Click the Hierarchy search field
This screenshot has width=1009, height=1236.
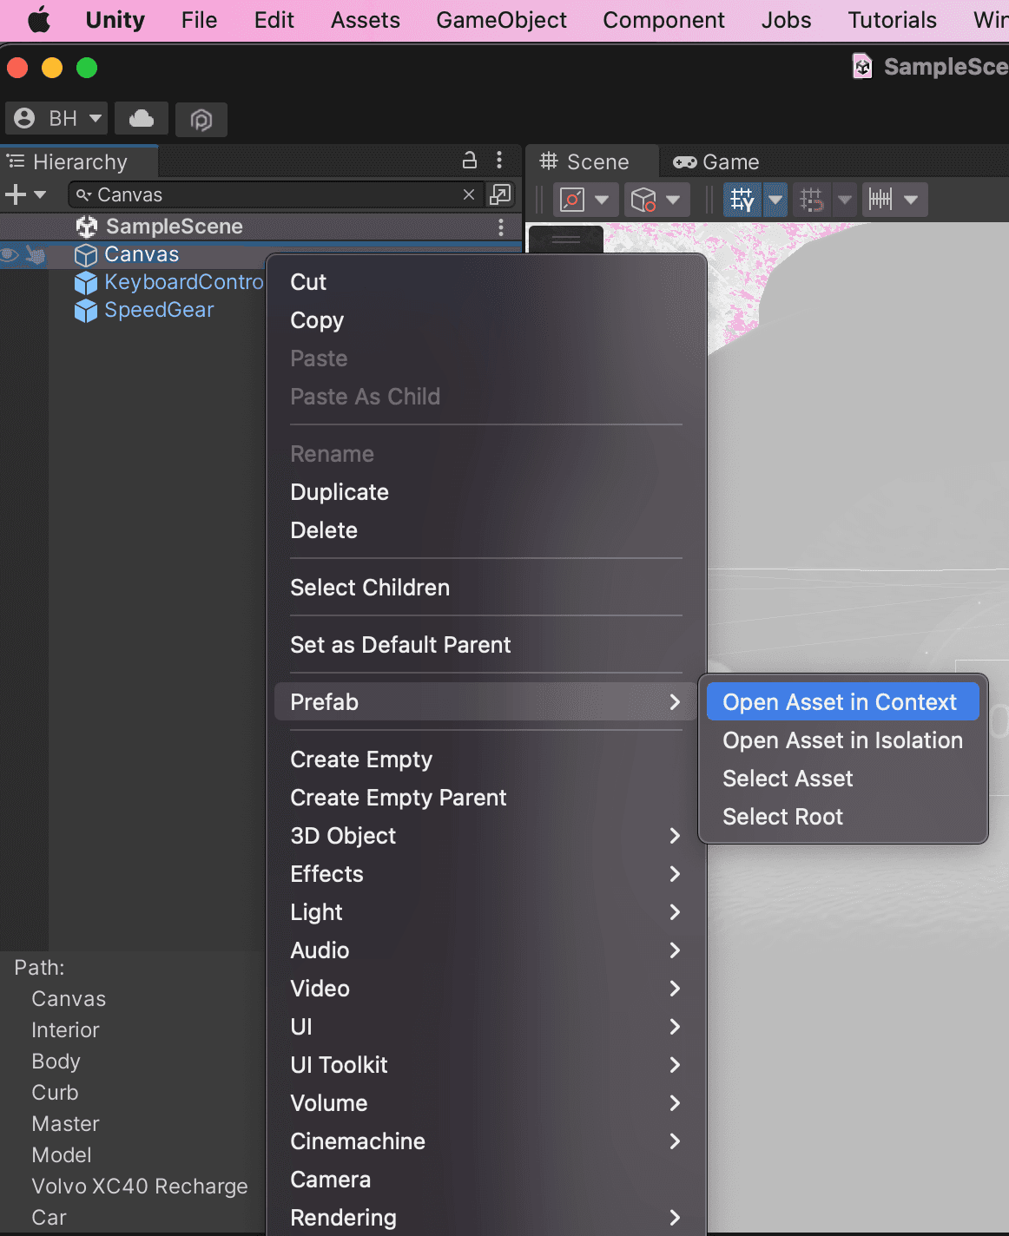click(274, 194)
